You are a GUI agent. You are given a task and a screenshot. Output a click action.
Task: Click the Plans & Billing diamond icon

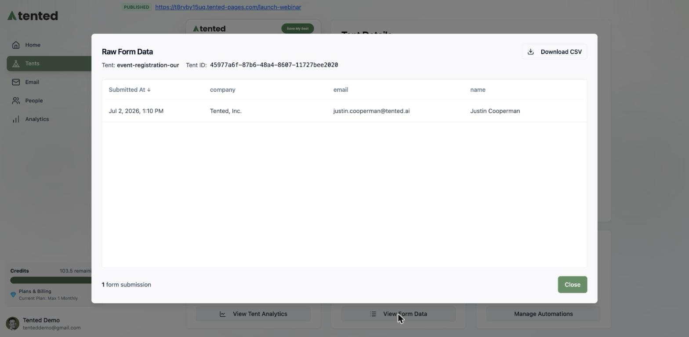point(13,294)
